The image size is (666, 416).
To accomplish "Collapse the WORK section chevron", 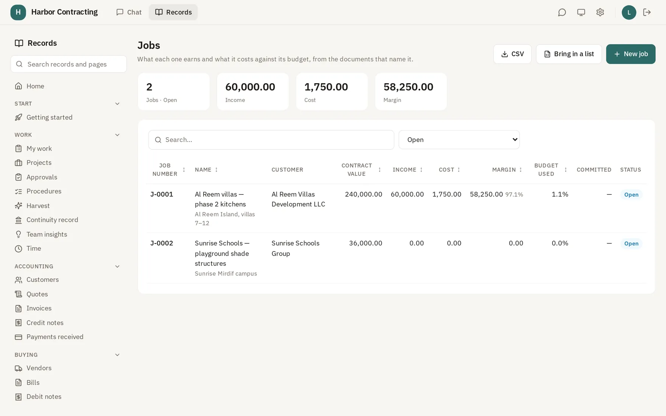I will (x=117, y=135).
